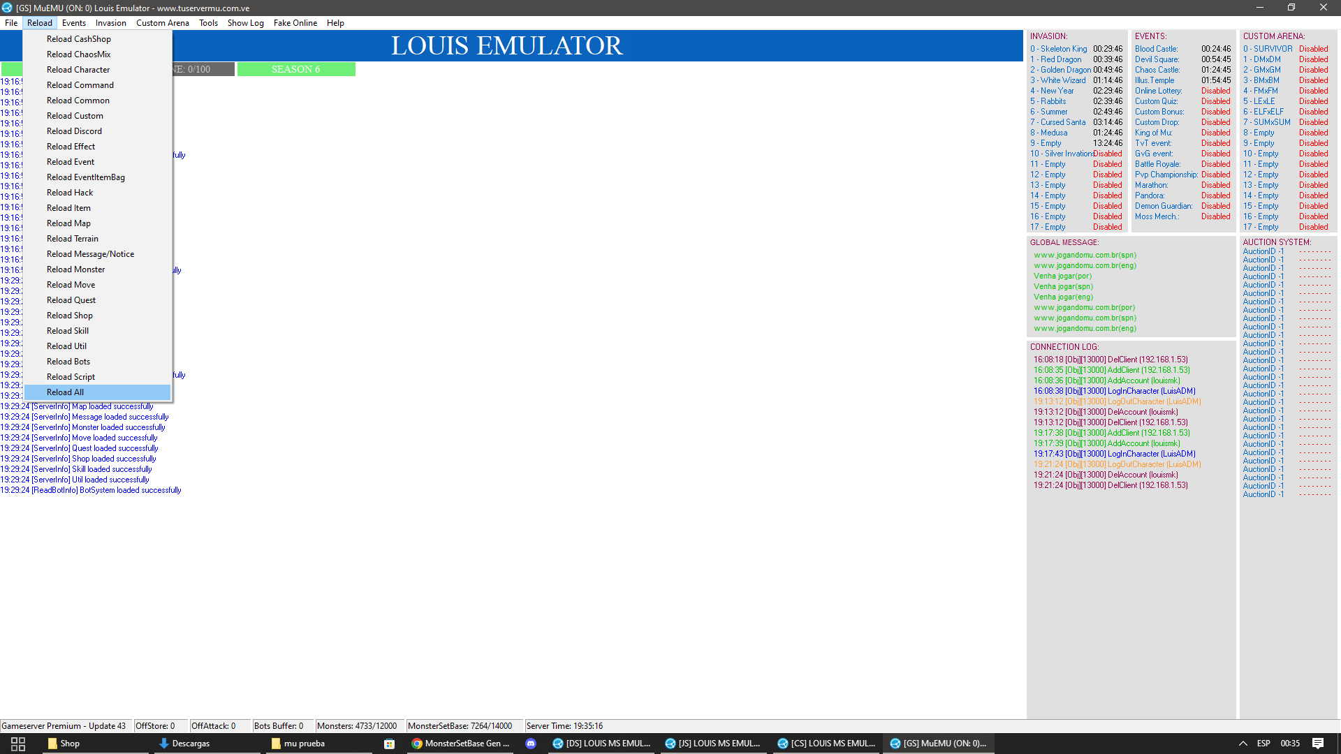Select Reload Character
Screen dimensions: 1341x754
(98, 70)
